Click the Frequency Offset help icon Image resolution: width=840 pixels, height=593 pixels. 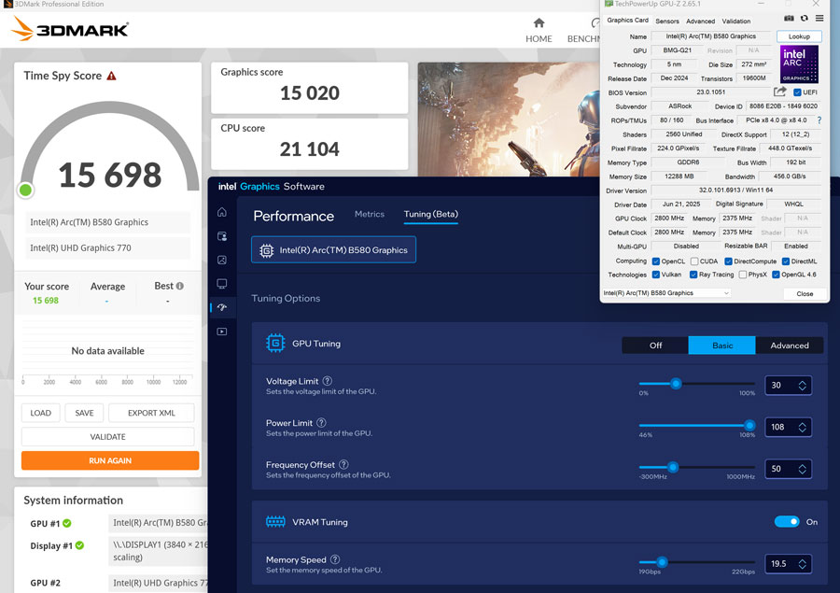343,464
